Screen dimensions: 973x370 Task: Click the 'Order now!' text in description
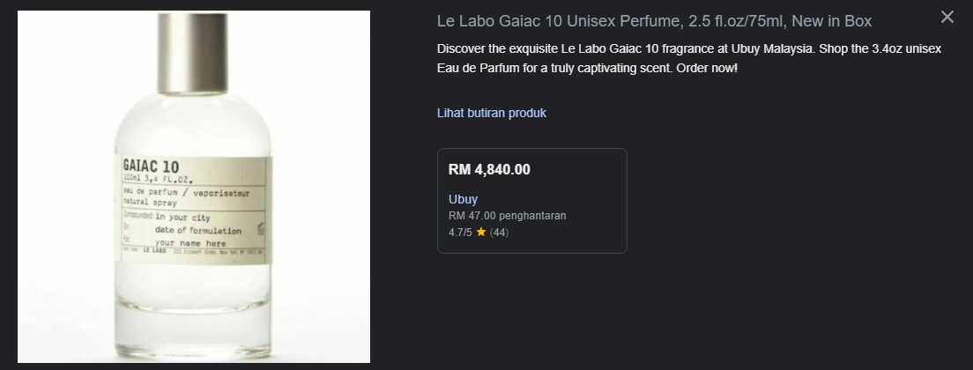pyautogui.click(x=706, y=68)
